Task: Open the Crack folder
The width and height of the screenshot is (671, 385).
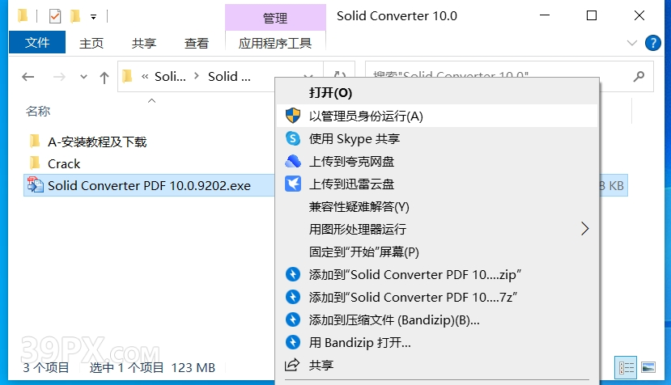Action: point(63,163)
